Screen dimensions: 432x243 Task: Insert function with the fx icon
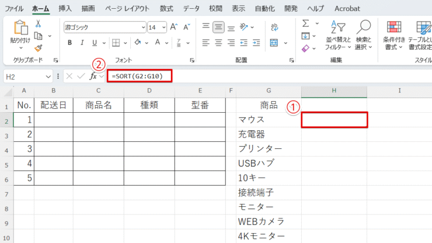click(93, 76)
